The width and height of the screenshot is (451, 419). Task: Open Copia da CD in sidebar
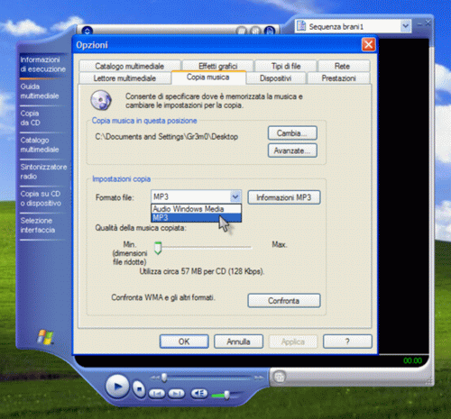point(30,118)
